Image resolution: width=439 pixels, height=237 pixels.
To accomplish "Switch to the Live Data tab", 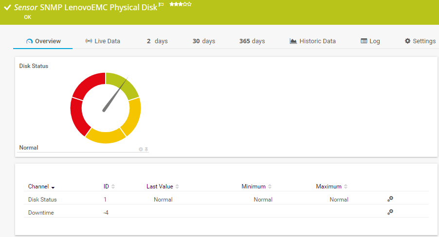I will tap(103, 41).
